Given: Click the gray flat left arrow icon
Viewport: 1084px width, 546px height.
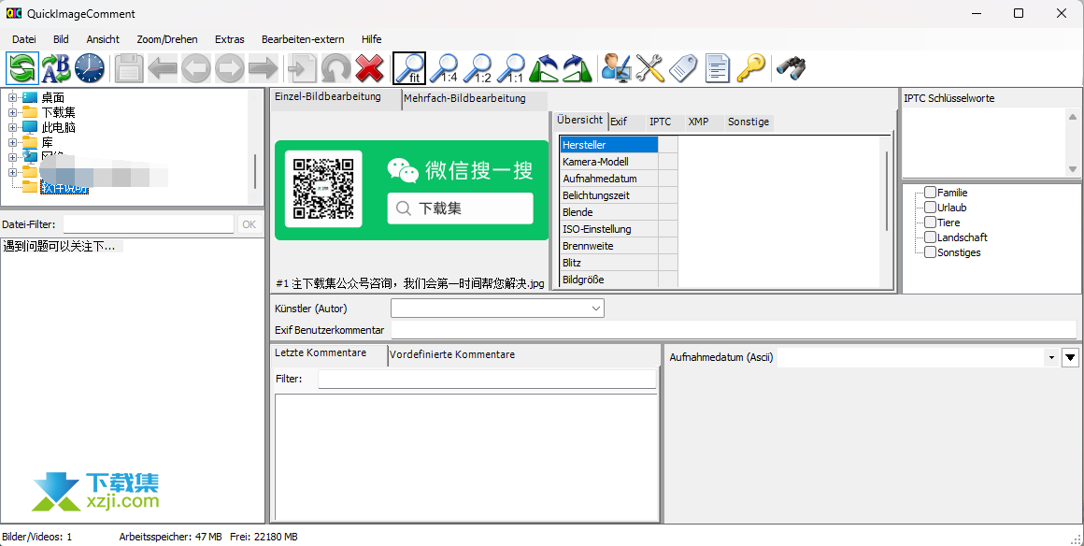Looking at the screenshot, I should (x=163, y=68).
